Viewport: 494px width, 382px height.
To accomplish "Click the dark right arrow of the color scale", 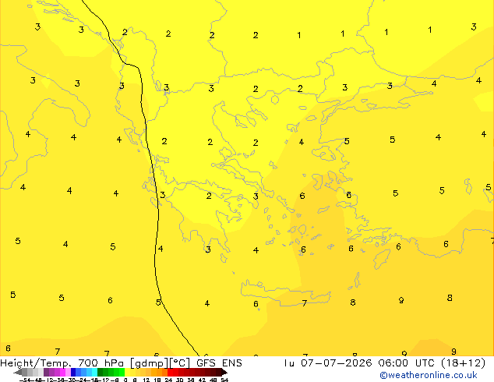I will (224, 372).
